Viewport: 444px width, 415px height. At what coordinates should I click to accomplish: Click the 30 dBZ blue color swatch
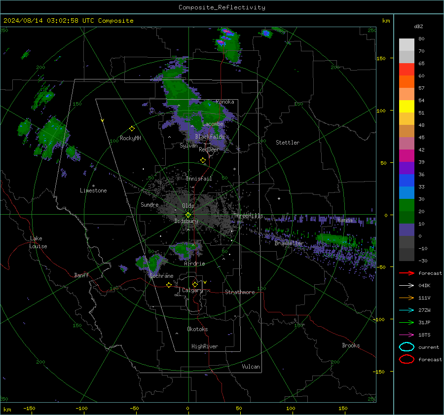point(407,192)
